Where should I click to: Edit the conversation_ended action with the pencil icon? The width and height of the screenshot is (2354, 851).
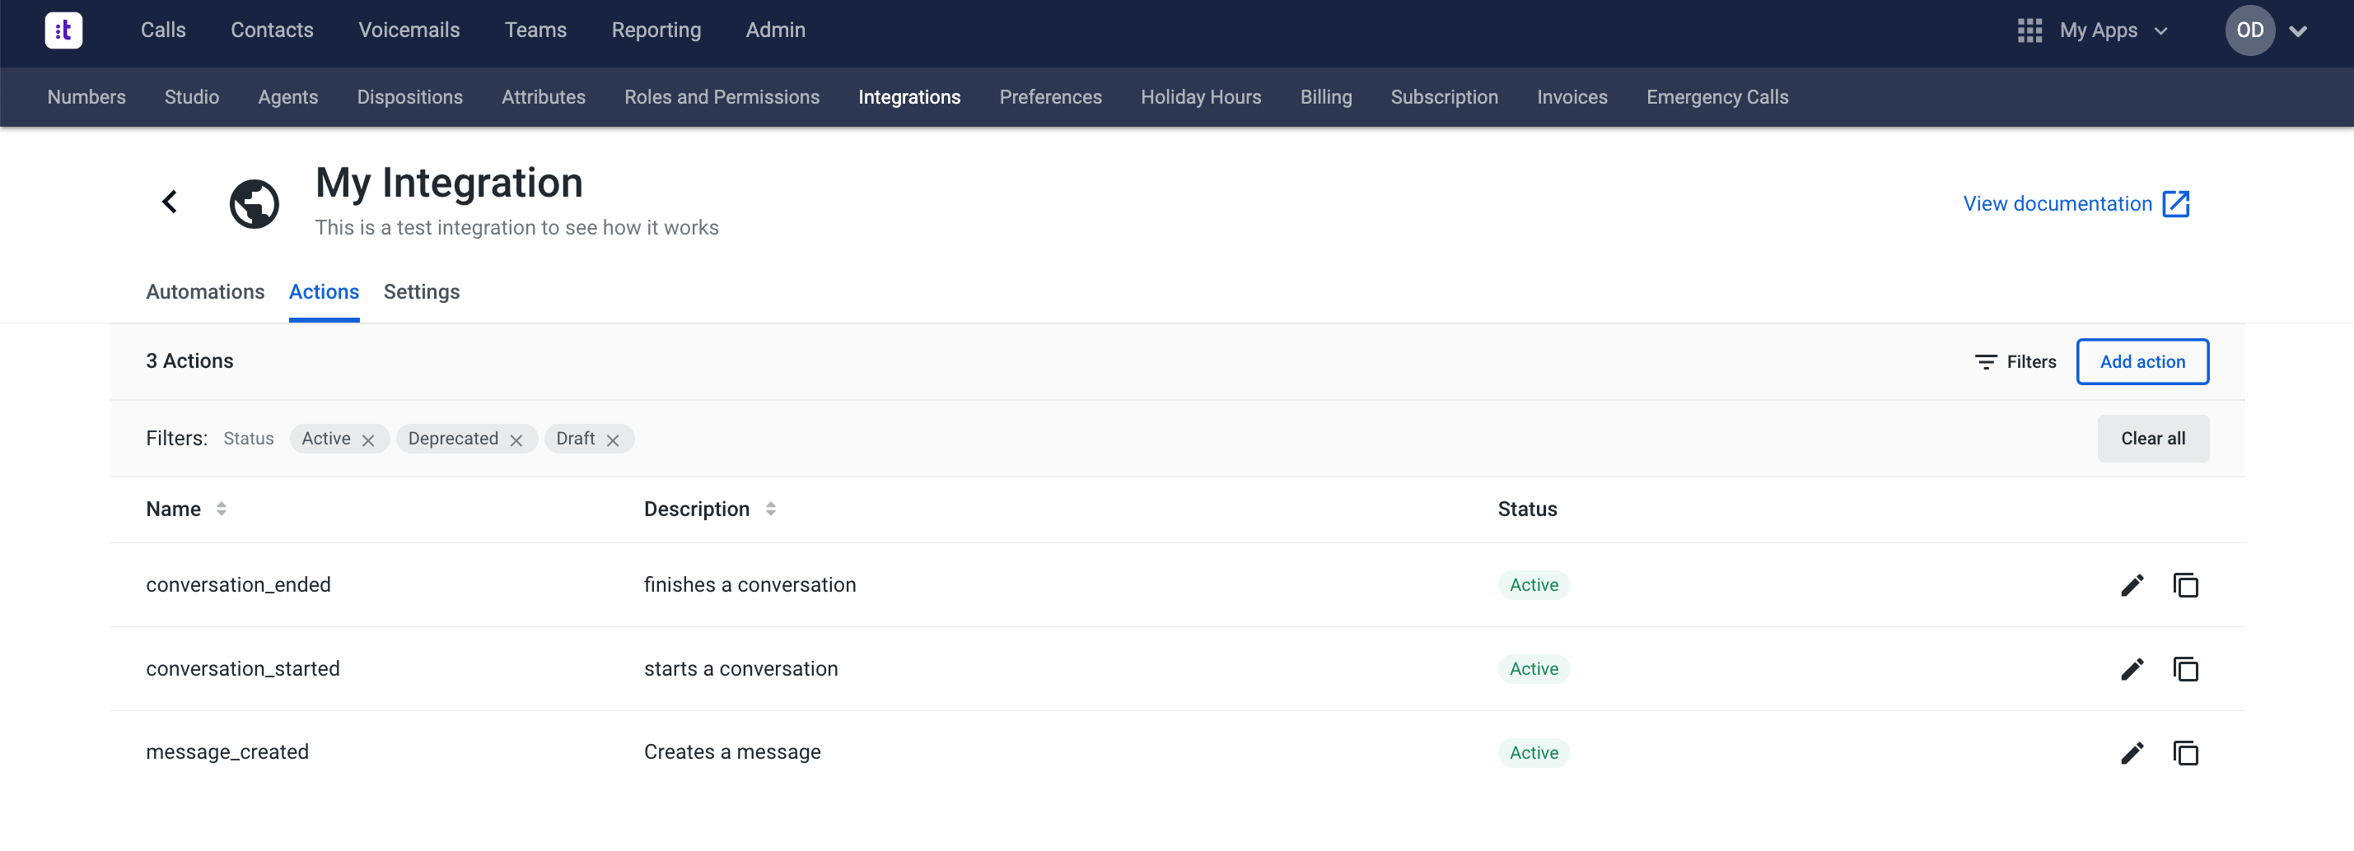2131,585
